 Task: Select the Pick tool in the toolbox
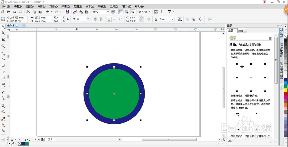pos(3,27)
